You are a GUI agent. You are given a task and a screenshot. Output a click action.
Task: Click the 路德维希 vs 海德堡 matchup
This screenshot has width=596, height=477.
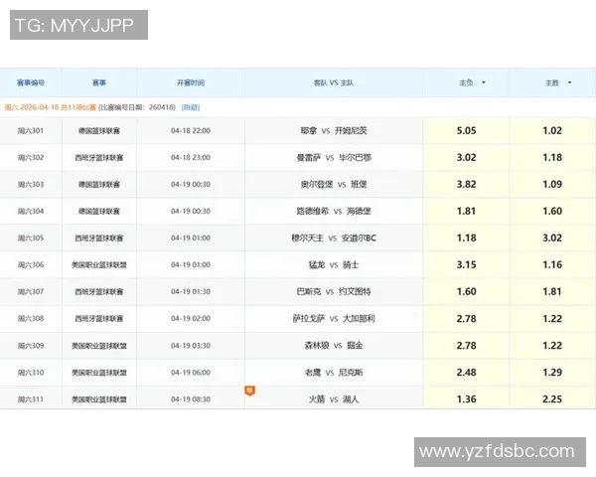pos(334,211)
